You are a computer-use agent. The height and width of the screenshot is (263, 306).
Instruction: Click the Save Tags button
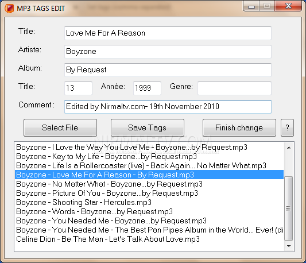click(148, 127)
